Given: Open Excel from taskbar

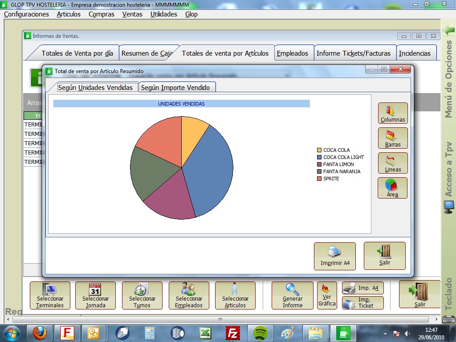Looking at the screenshot, I should 205,333.
